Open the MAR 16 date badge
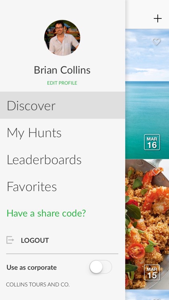 click(x=152, y=142)
